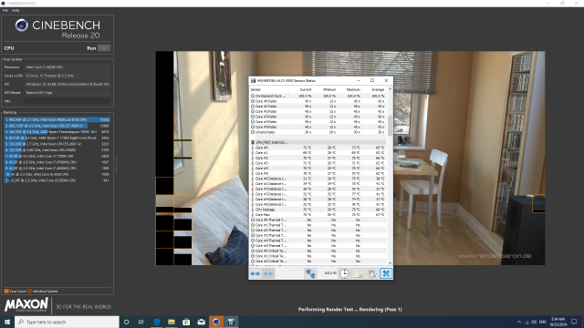The height and width of the screenshot is (328, 584).
Task: Click the Windows search box
Action: coord(67,322)
